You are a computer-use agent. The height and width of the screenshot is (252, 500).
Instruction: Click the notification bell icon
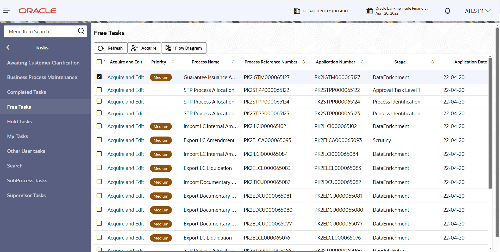447,11
